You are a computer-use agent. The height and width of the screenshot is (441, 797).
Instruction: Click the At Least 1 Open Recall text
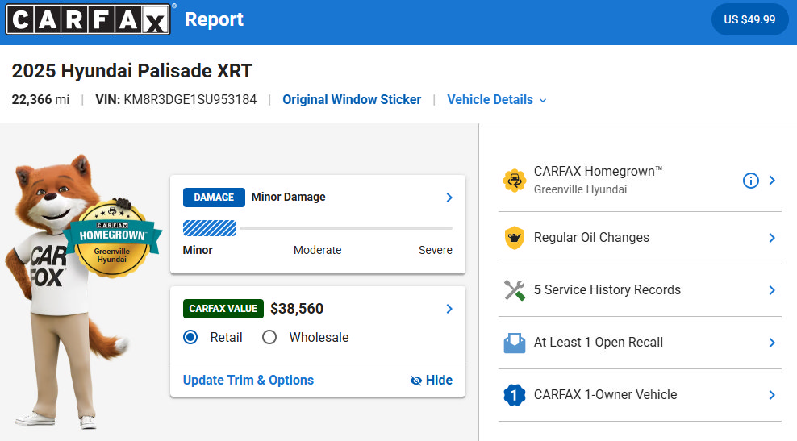[599, 343]
